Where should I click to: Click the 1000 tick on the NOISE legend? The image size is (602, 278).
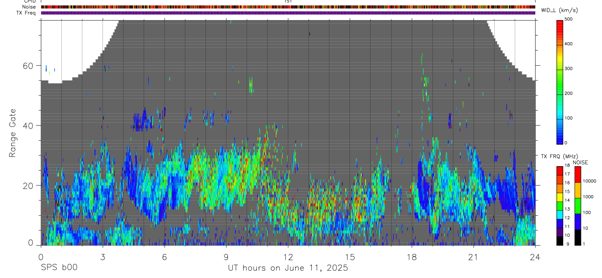tap(588, 197)
